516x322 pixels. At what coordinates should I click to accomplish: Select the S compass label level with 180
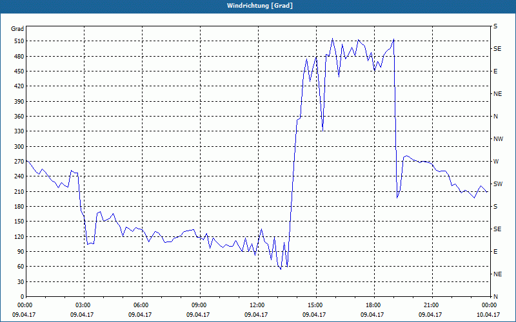[x=495, y=206]
